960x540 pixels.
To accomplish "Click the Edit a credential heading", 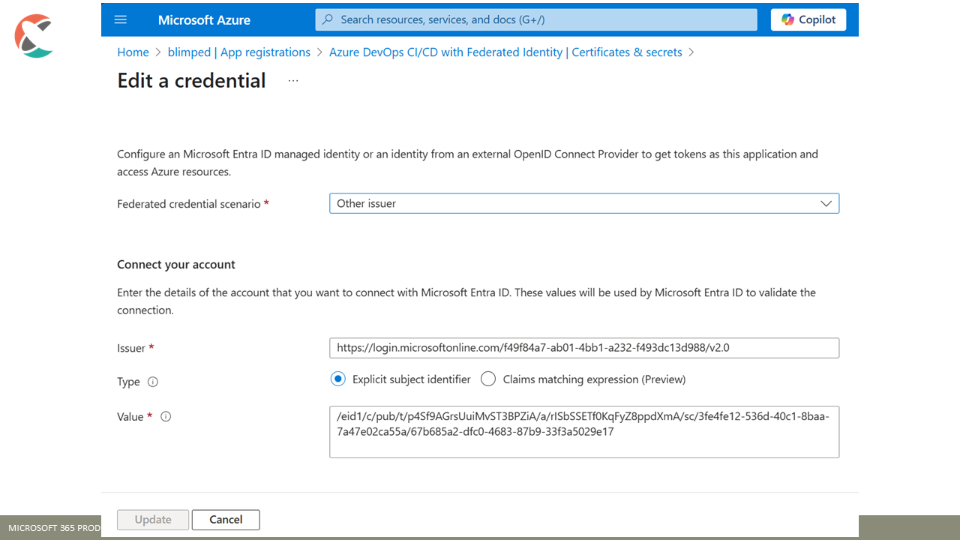I will tap(191, 81).
